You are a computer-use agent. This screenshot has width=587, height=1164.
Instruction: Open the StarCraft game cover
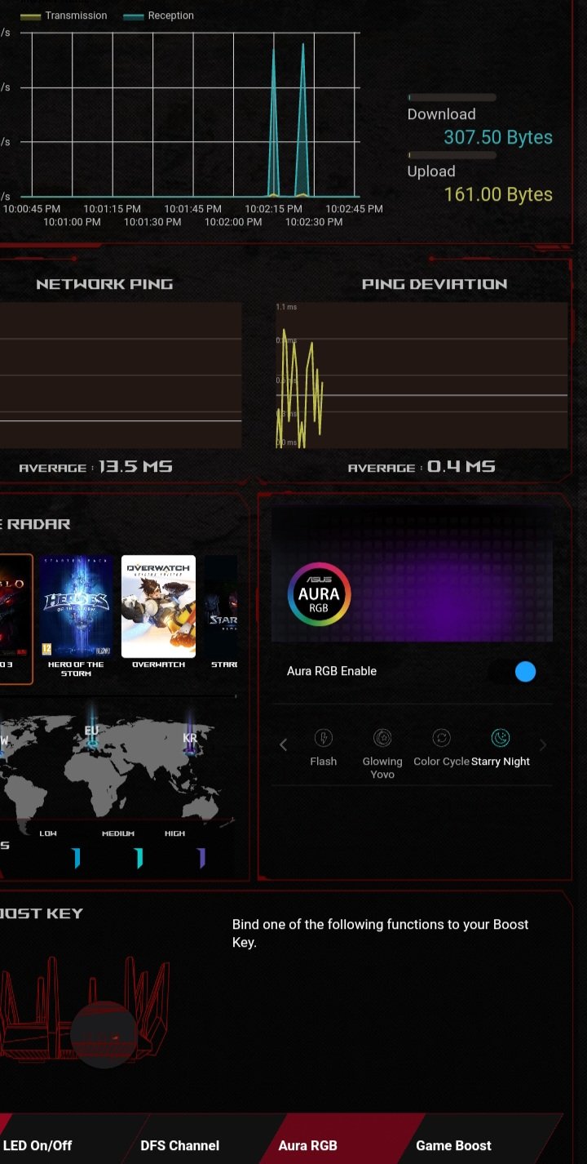click(220, 606)
